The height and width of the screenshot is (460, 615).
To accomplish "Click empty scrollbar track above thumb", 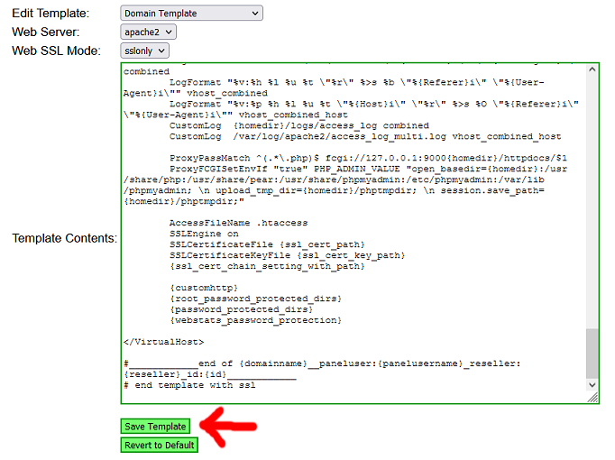I will point(592,198).
